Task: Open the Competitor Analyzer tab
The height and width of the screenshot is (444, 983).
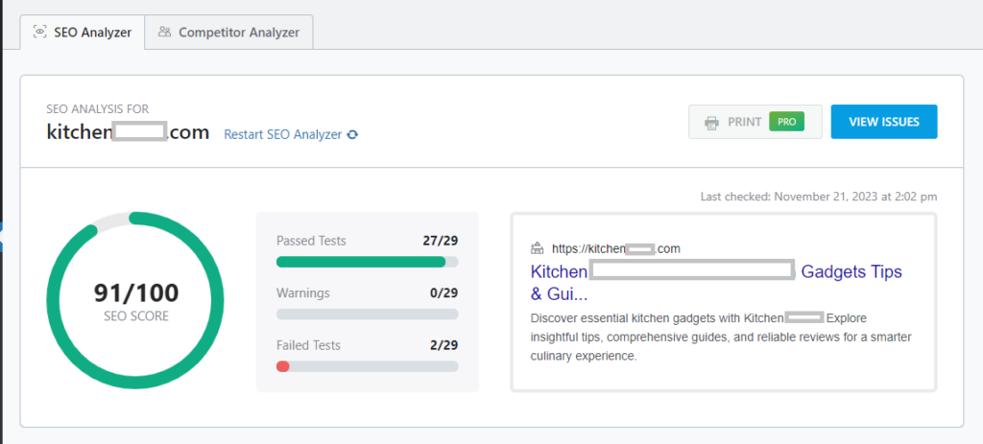Action: (239, 32)
